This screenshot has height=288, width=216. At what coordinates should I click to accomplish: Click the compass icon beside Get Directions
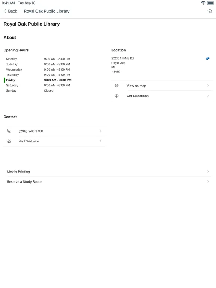click(x=117, y=96)
